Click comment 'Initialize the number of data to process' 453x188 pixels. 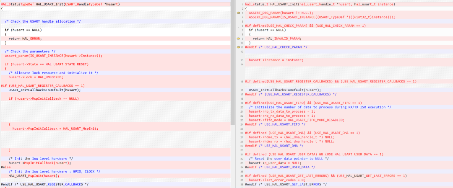click(320, 107)
